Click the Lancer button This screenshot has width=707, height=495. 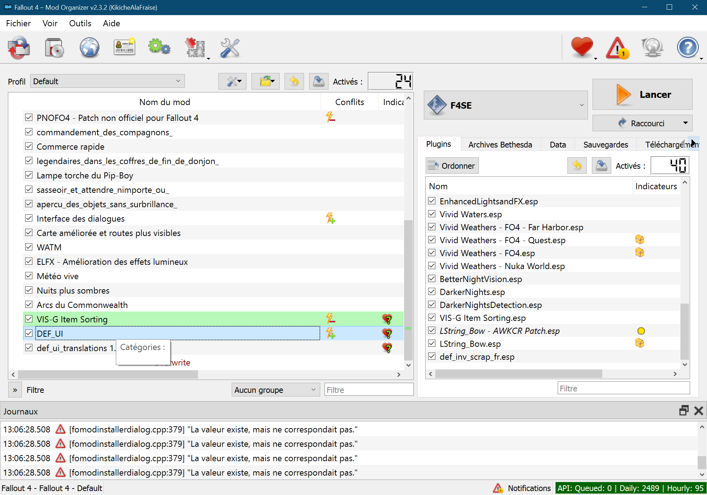[642, 94]
